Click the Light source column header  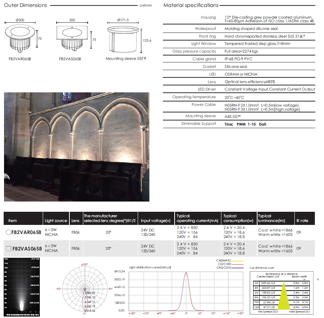tap(56, 221)
